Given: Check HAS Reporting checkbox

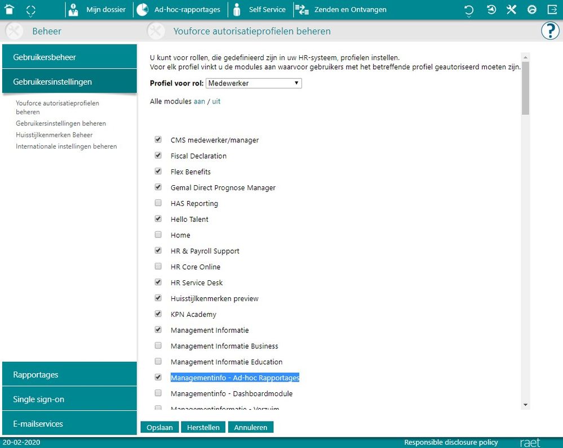Looking at the screenshot, I should coord(158,203).
